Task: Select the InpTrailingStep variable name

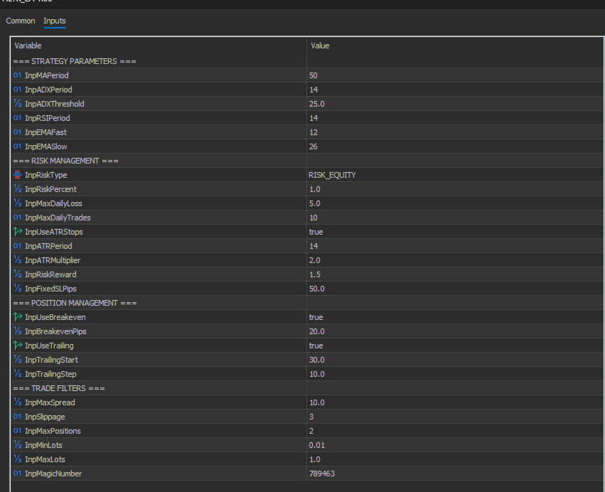Action: click(x=50, y=374)
